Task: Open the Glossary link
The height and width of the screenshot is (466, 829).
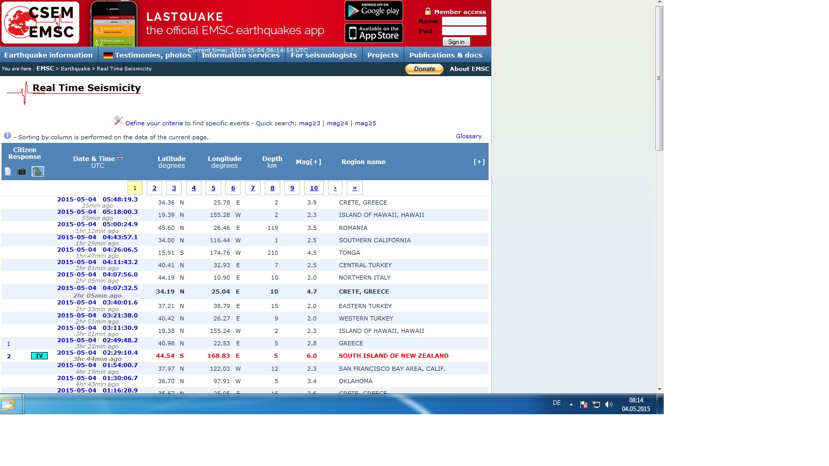Action: point(469,136)
